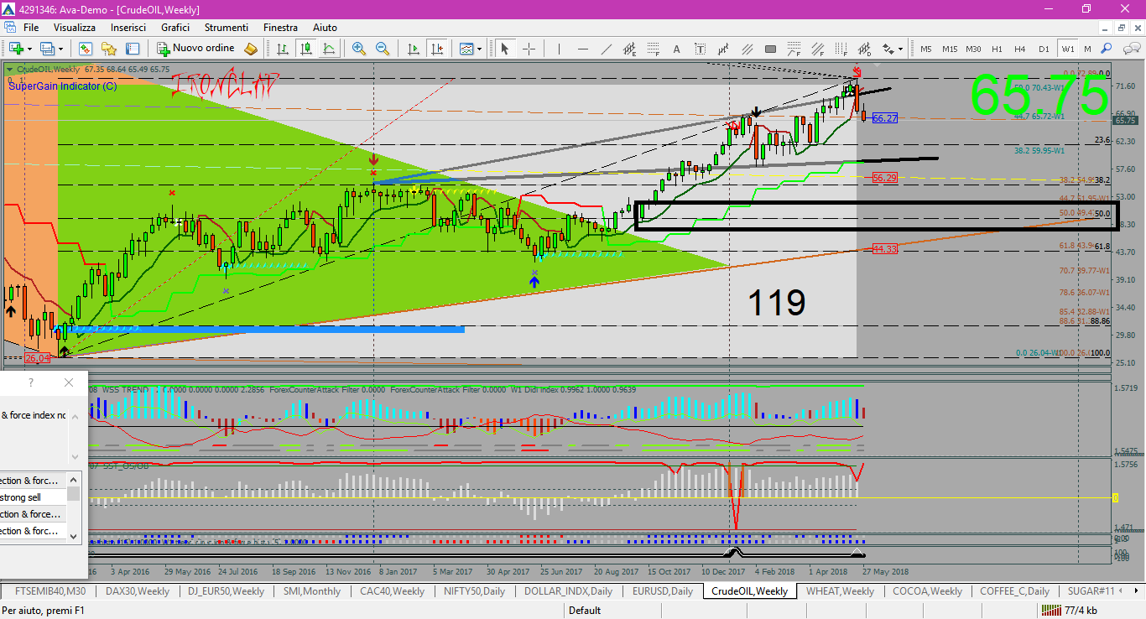Select the vertical line drawing tool
The image size is (1146, 619).
click(x=559, y=48)
